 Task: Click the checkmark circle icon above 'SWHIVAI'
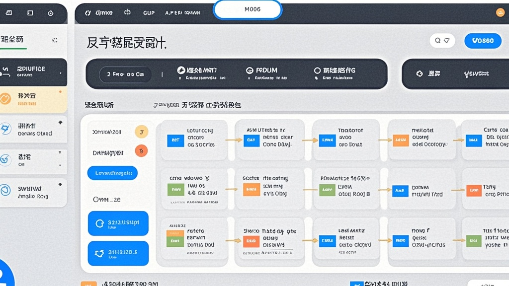[5, 159]
